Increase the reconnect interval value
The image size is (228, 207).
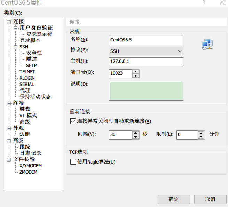[x=136, y=133]
